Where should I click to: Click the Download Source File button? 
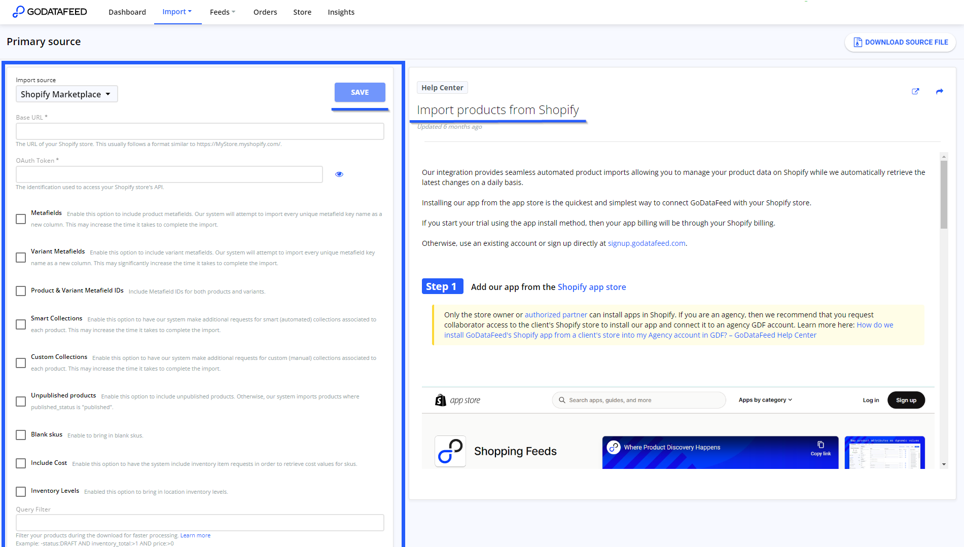click(x=900, y=42)
